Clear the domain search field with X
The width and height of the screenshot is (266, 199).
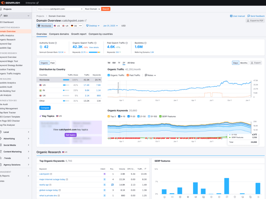coord(82,9)
